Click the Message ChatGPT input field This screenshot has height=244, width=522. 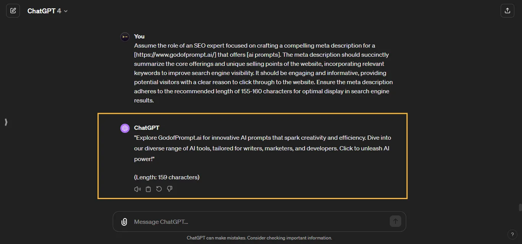pyautogui.click(x=160, y=222)
